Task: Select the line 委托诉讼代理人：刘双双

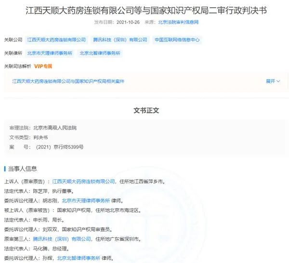Action: [x=58, y=229]
